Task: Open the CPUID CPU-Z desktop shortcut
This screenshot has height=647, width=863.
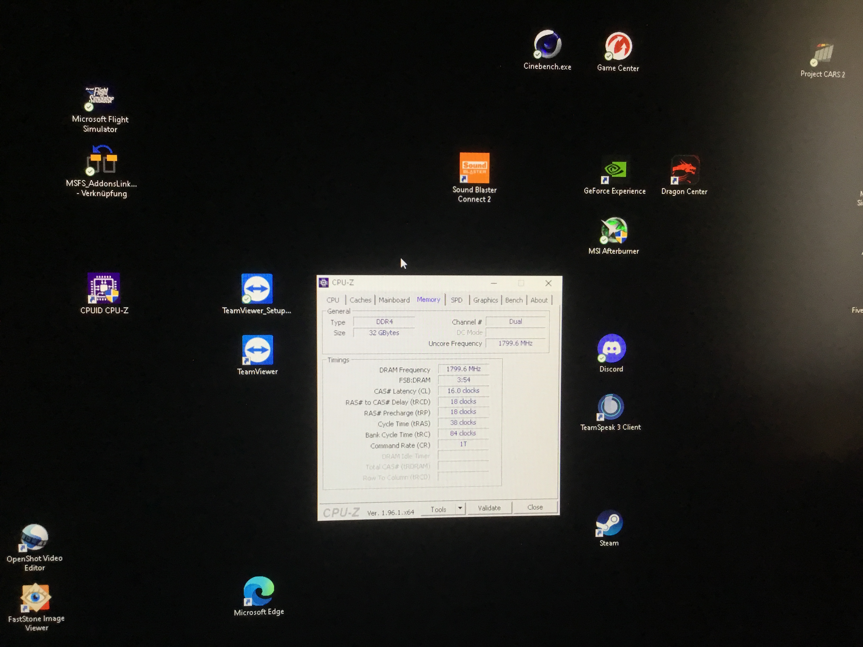Action: point(104,289)
